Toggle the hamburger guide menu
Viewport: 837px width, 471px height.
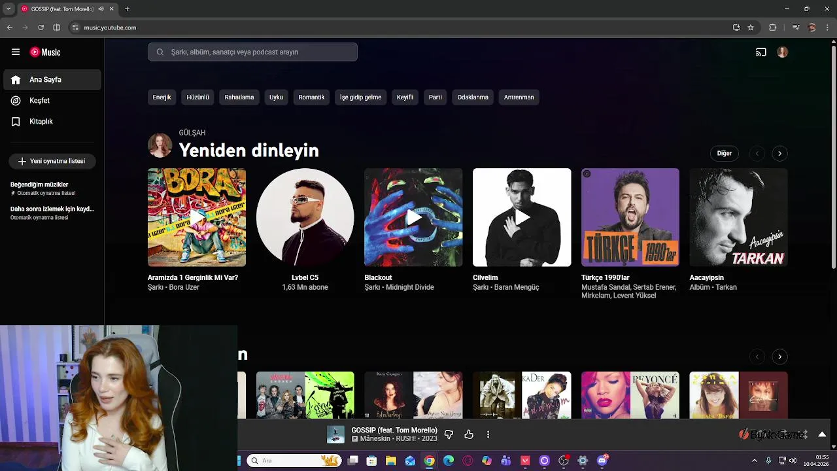pos(16,52)
